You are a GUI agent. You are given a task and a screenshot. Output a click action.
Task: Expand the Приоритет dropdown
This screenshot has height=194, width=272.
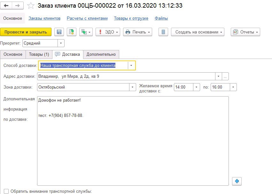[61, 43]
